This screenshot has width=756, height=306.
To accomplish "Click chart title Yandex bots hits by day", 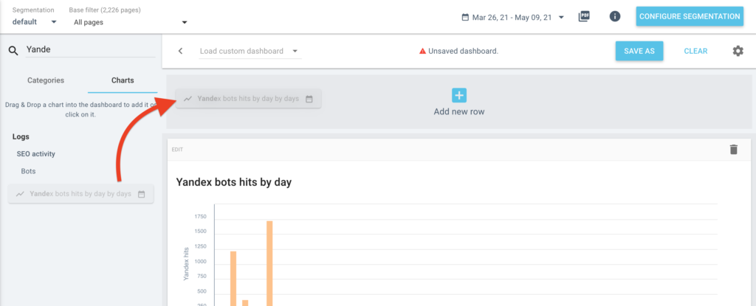I will [x=234, y=182].
